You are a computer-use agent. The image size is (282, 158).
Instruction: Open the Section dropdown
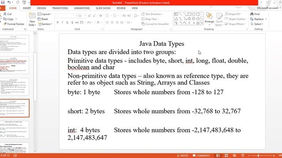pyautogui.click(x=45, y=24)
